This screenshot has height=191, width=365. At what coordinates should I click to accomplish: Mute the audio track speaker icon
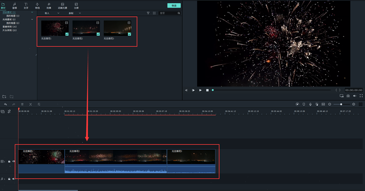click(x=13, y=179)
